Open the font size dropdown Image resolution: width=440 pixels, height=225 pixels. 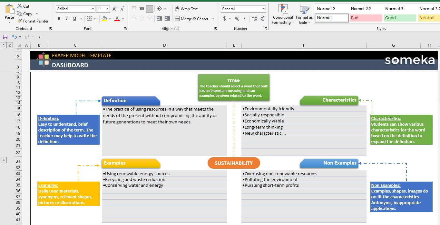click(108, 9)
